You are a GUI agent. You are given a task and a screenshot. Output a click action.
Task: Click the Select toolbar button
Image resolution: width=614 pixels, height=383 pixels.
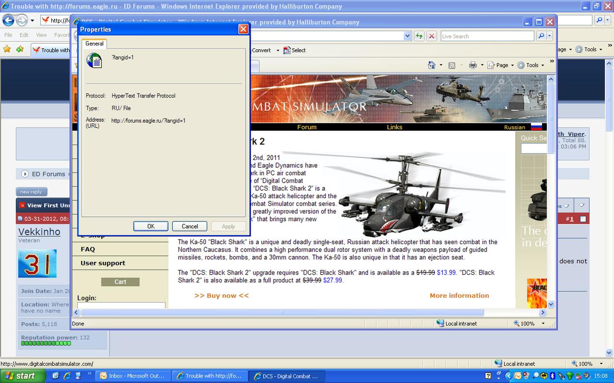[294, 50]
